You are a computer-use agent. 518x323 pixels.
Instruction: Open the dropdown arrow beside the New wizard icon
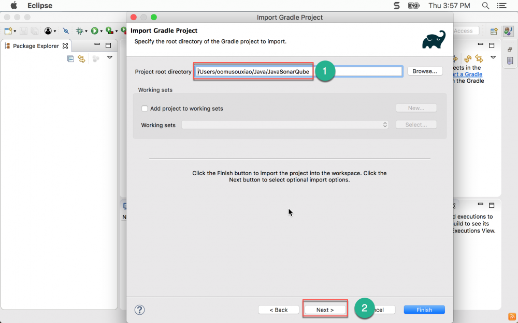[x=15, y=32]
